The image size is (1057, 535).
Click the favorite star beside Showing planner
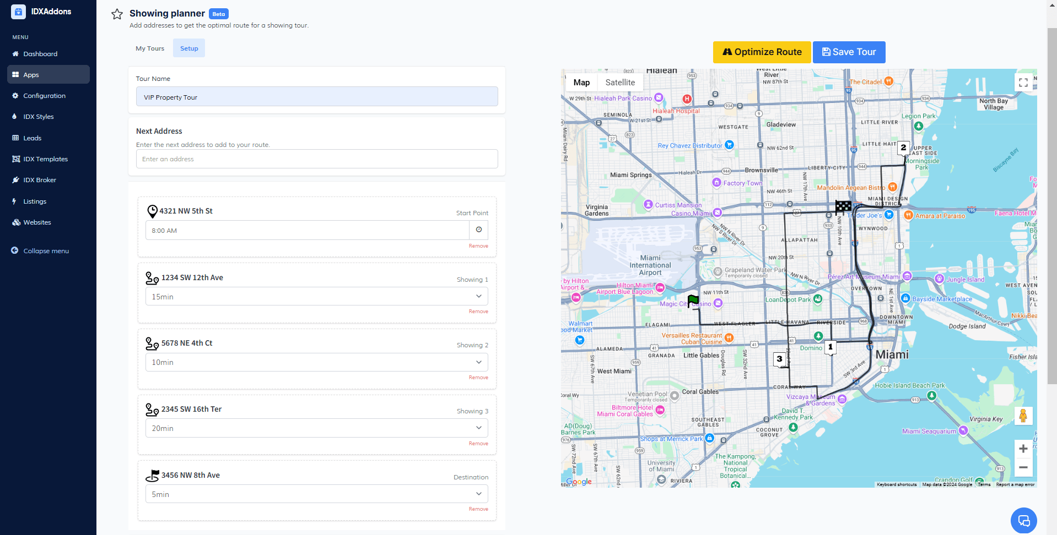[117, 14]
